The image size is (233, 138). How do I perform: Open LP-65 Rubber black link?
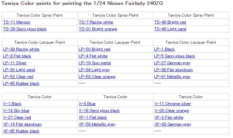21,84
